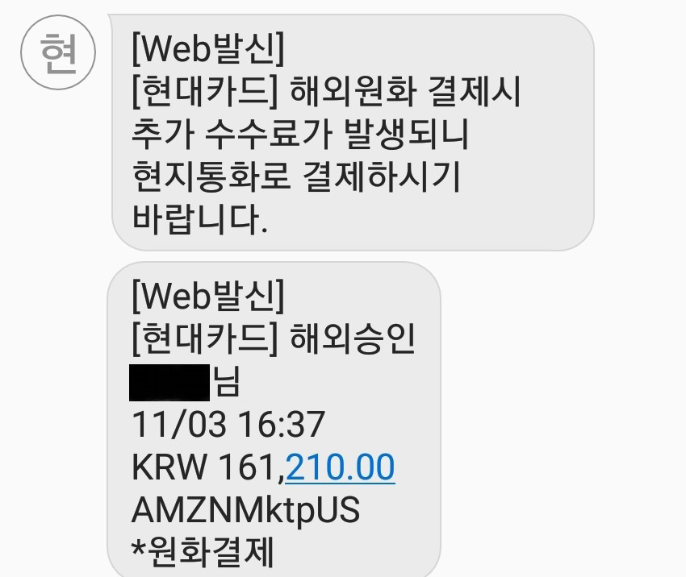Click the *원화결제 note line

coord(203,552)
